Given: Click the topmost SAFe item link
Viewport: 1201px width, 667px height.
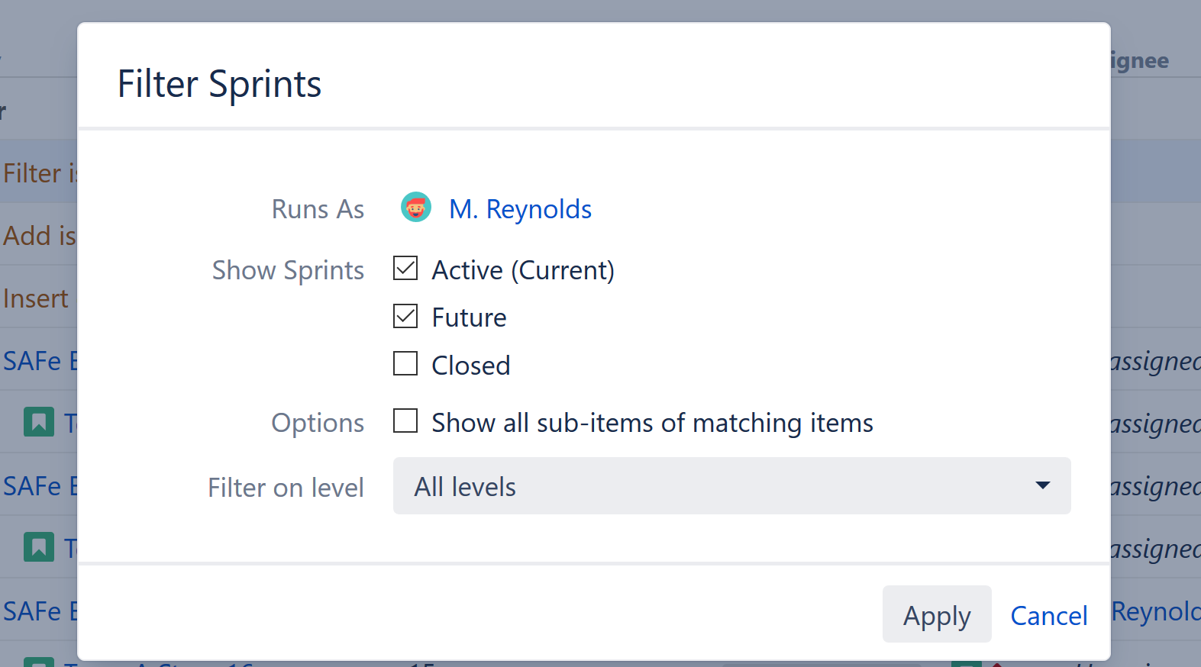Looking at the screenshot, I should [40, 361].
